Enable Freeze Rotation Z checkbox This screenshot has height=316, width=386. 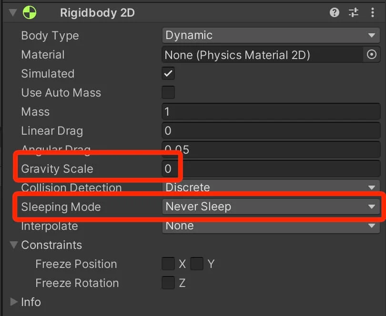click(x=168, y=283)
